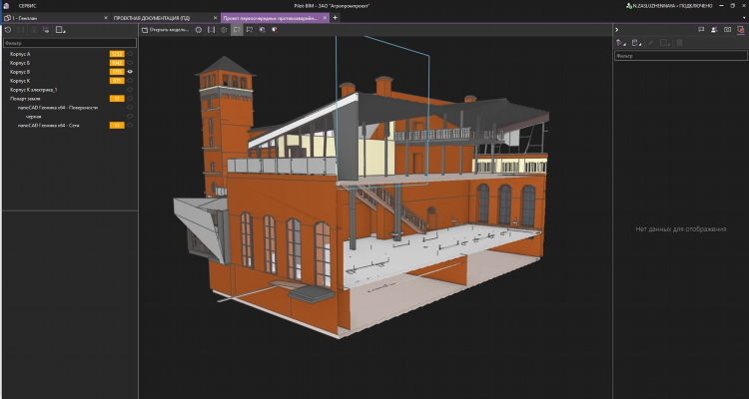Click the purple layers icon in the left panel toolbar
This screenshot has height=399, width=749.
tap(46, 30)
